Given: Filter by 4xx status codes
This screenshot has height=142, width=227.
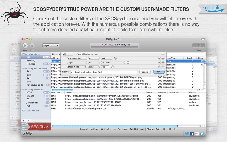Looking at the screenshot, I should coord(36,78).
